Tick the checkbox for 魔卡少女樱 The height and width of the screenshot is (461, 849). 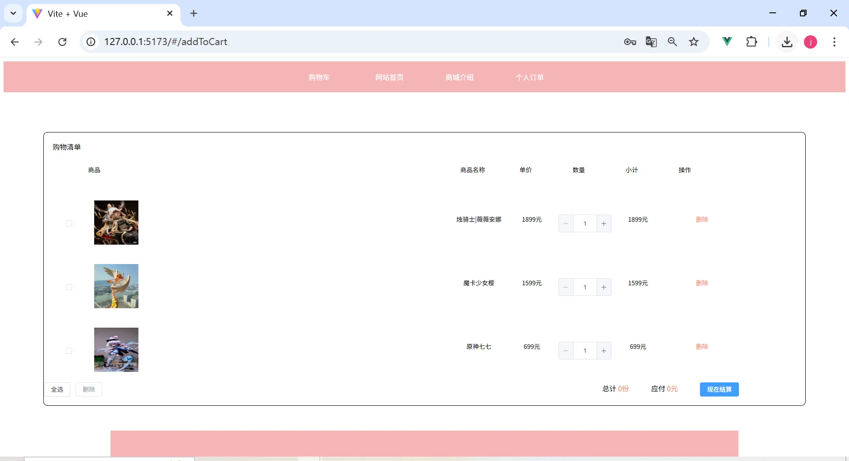tap(69, 287)
